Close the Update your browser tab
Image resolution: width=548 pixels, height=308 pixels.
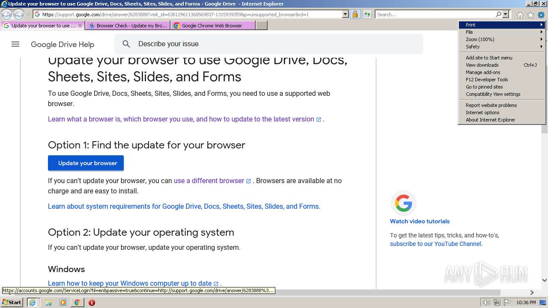(80, 26)
